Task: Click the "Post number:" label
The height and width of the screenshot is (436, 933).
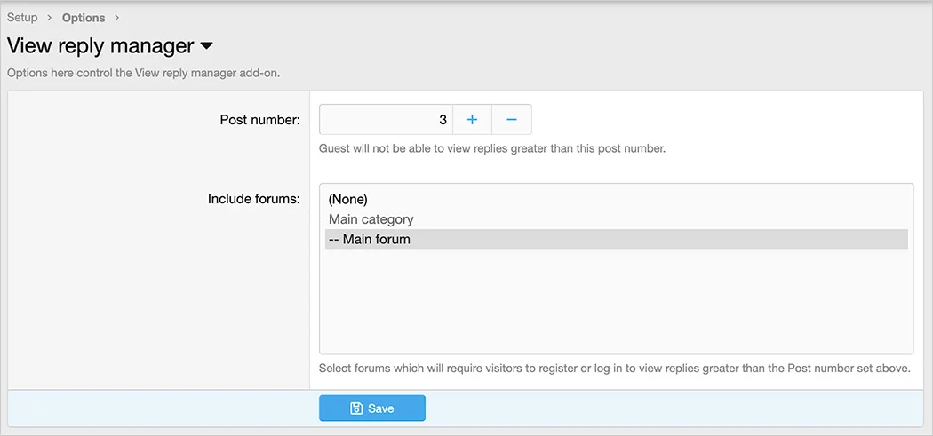Action: pos(259,120)
